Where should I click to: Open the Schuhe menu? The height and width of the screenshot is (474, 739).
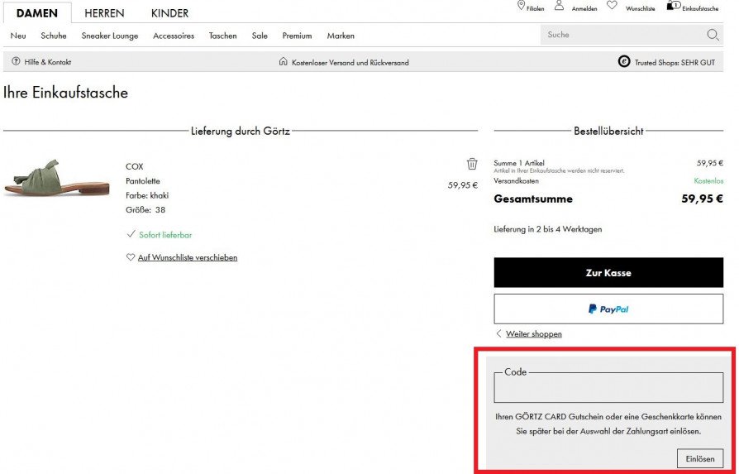point(54,36)
